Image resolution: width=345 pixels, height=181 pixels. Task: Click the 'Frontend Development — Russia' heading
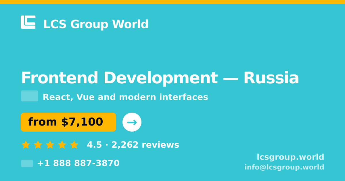[x=160, y=78]
